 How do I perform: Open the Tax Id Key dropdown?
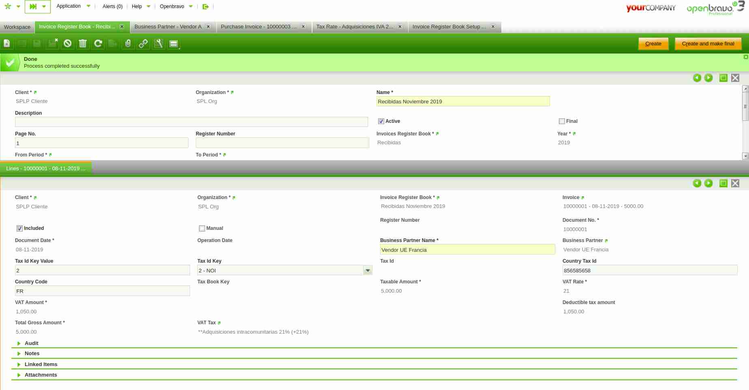point(368,270)
